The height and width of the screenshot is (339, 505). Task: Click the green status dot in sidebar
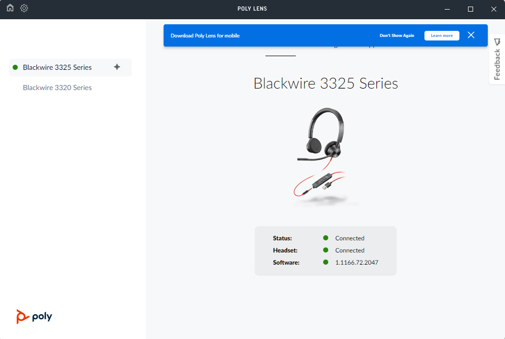click(x=15, y=67)
